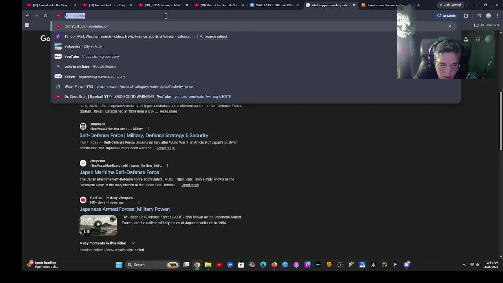Screen dimensions: 503x283
Task: Open Messenger from the taskbar
Action: 230,265
